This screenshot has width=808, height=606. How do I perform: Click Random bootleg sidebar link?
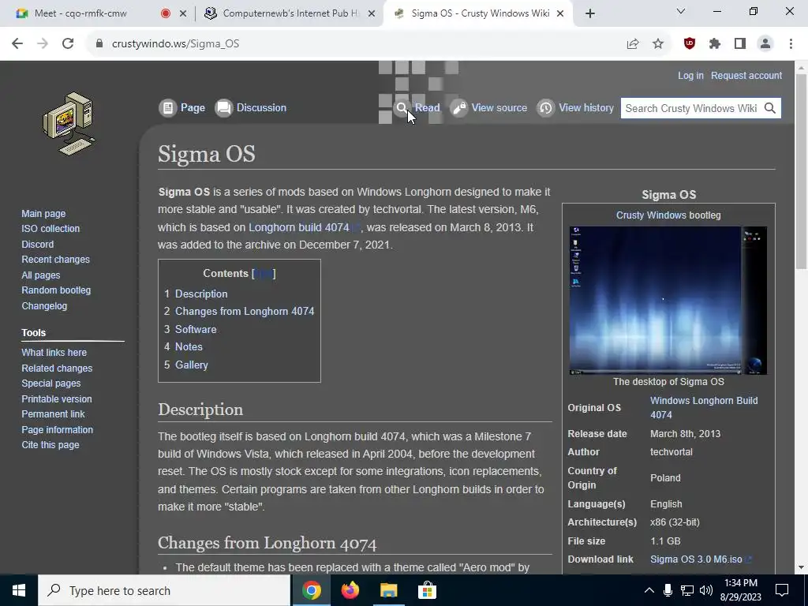coord(56,290)
